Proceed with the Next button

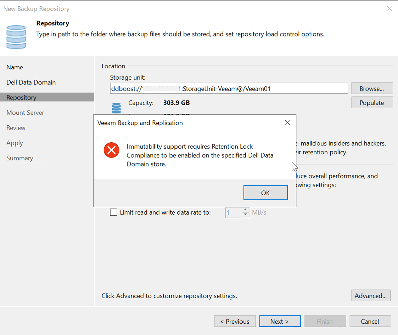pos(280,321)
